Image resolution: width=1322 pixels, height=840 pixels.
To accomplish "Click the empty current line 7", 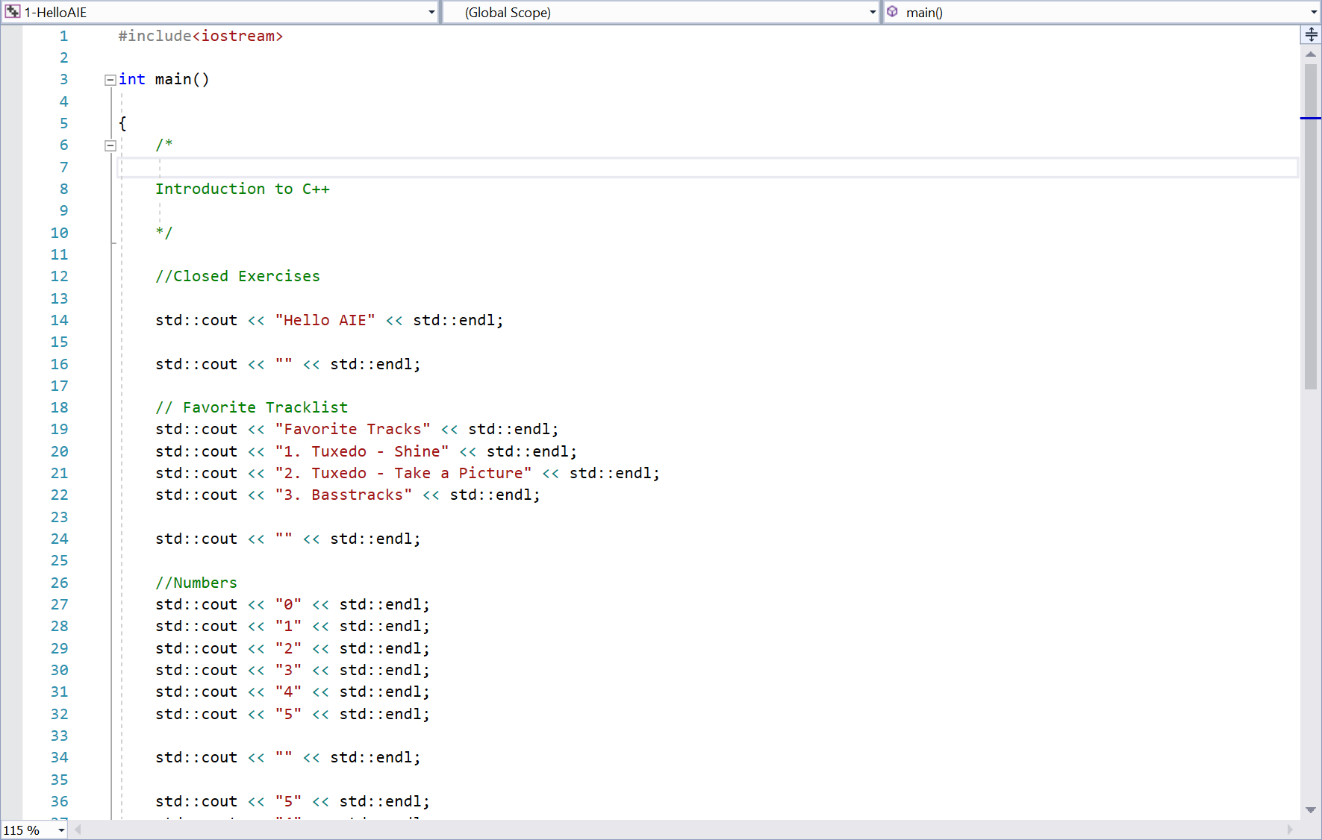I will (707, 167).
